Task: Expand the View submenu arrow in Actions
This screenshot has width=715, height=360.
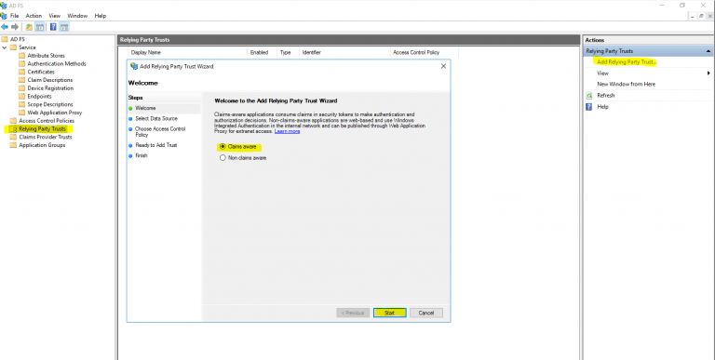Action: coord(708,73)
